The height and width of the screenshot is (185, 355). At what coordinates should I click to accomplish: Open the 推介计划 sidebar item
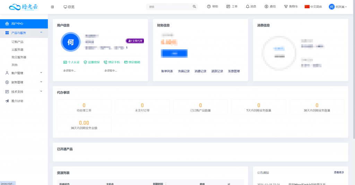click(x=17, y=101)
